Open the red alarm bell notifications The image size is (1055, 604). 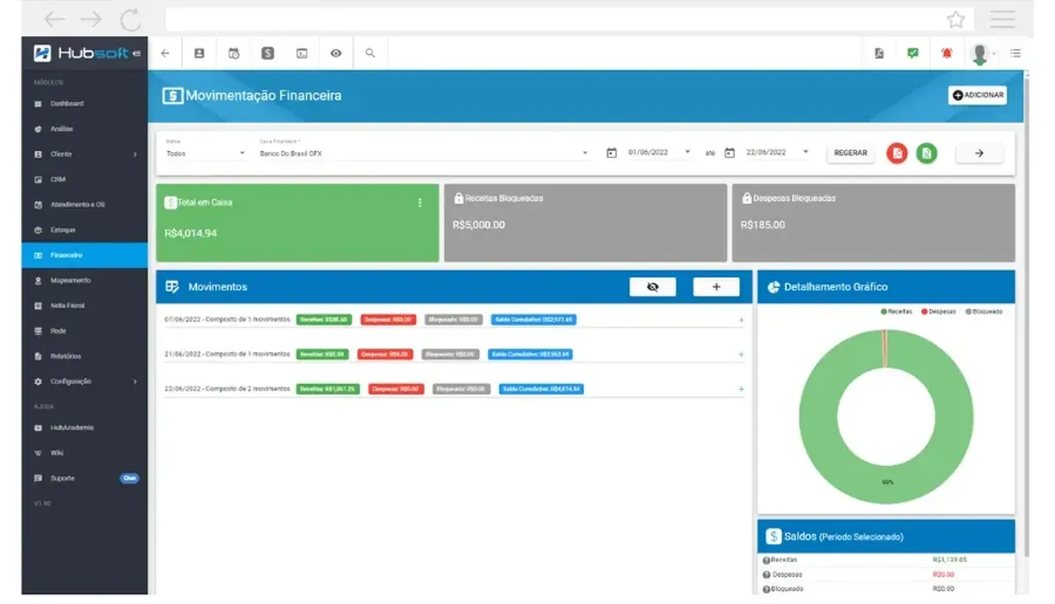coord(947,54)
